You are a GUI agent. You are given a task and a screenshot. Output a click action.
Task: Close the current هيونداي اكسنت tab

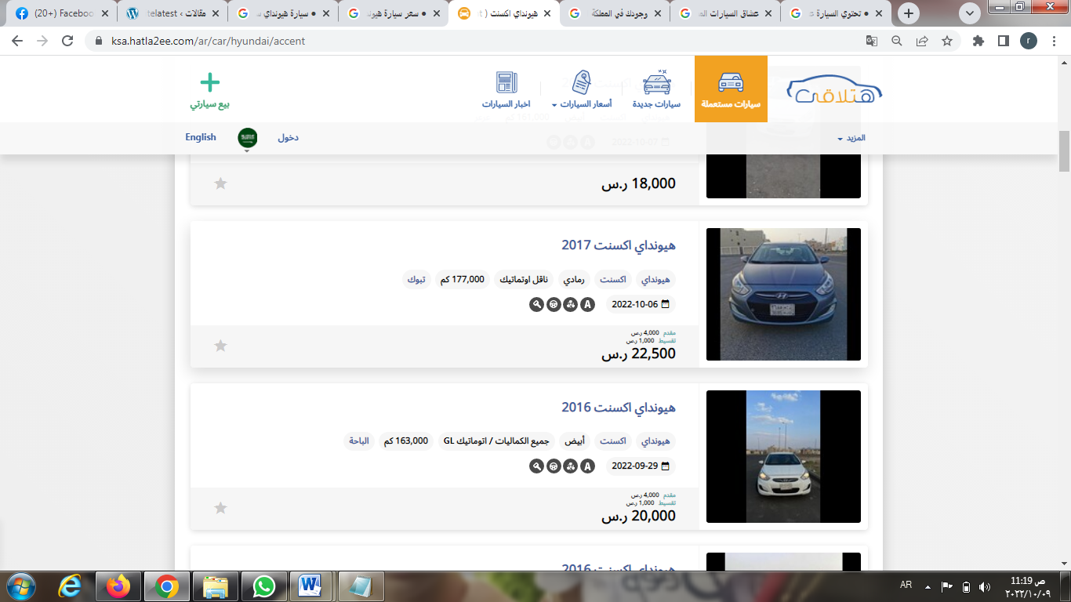546,13
